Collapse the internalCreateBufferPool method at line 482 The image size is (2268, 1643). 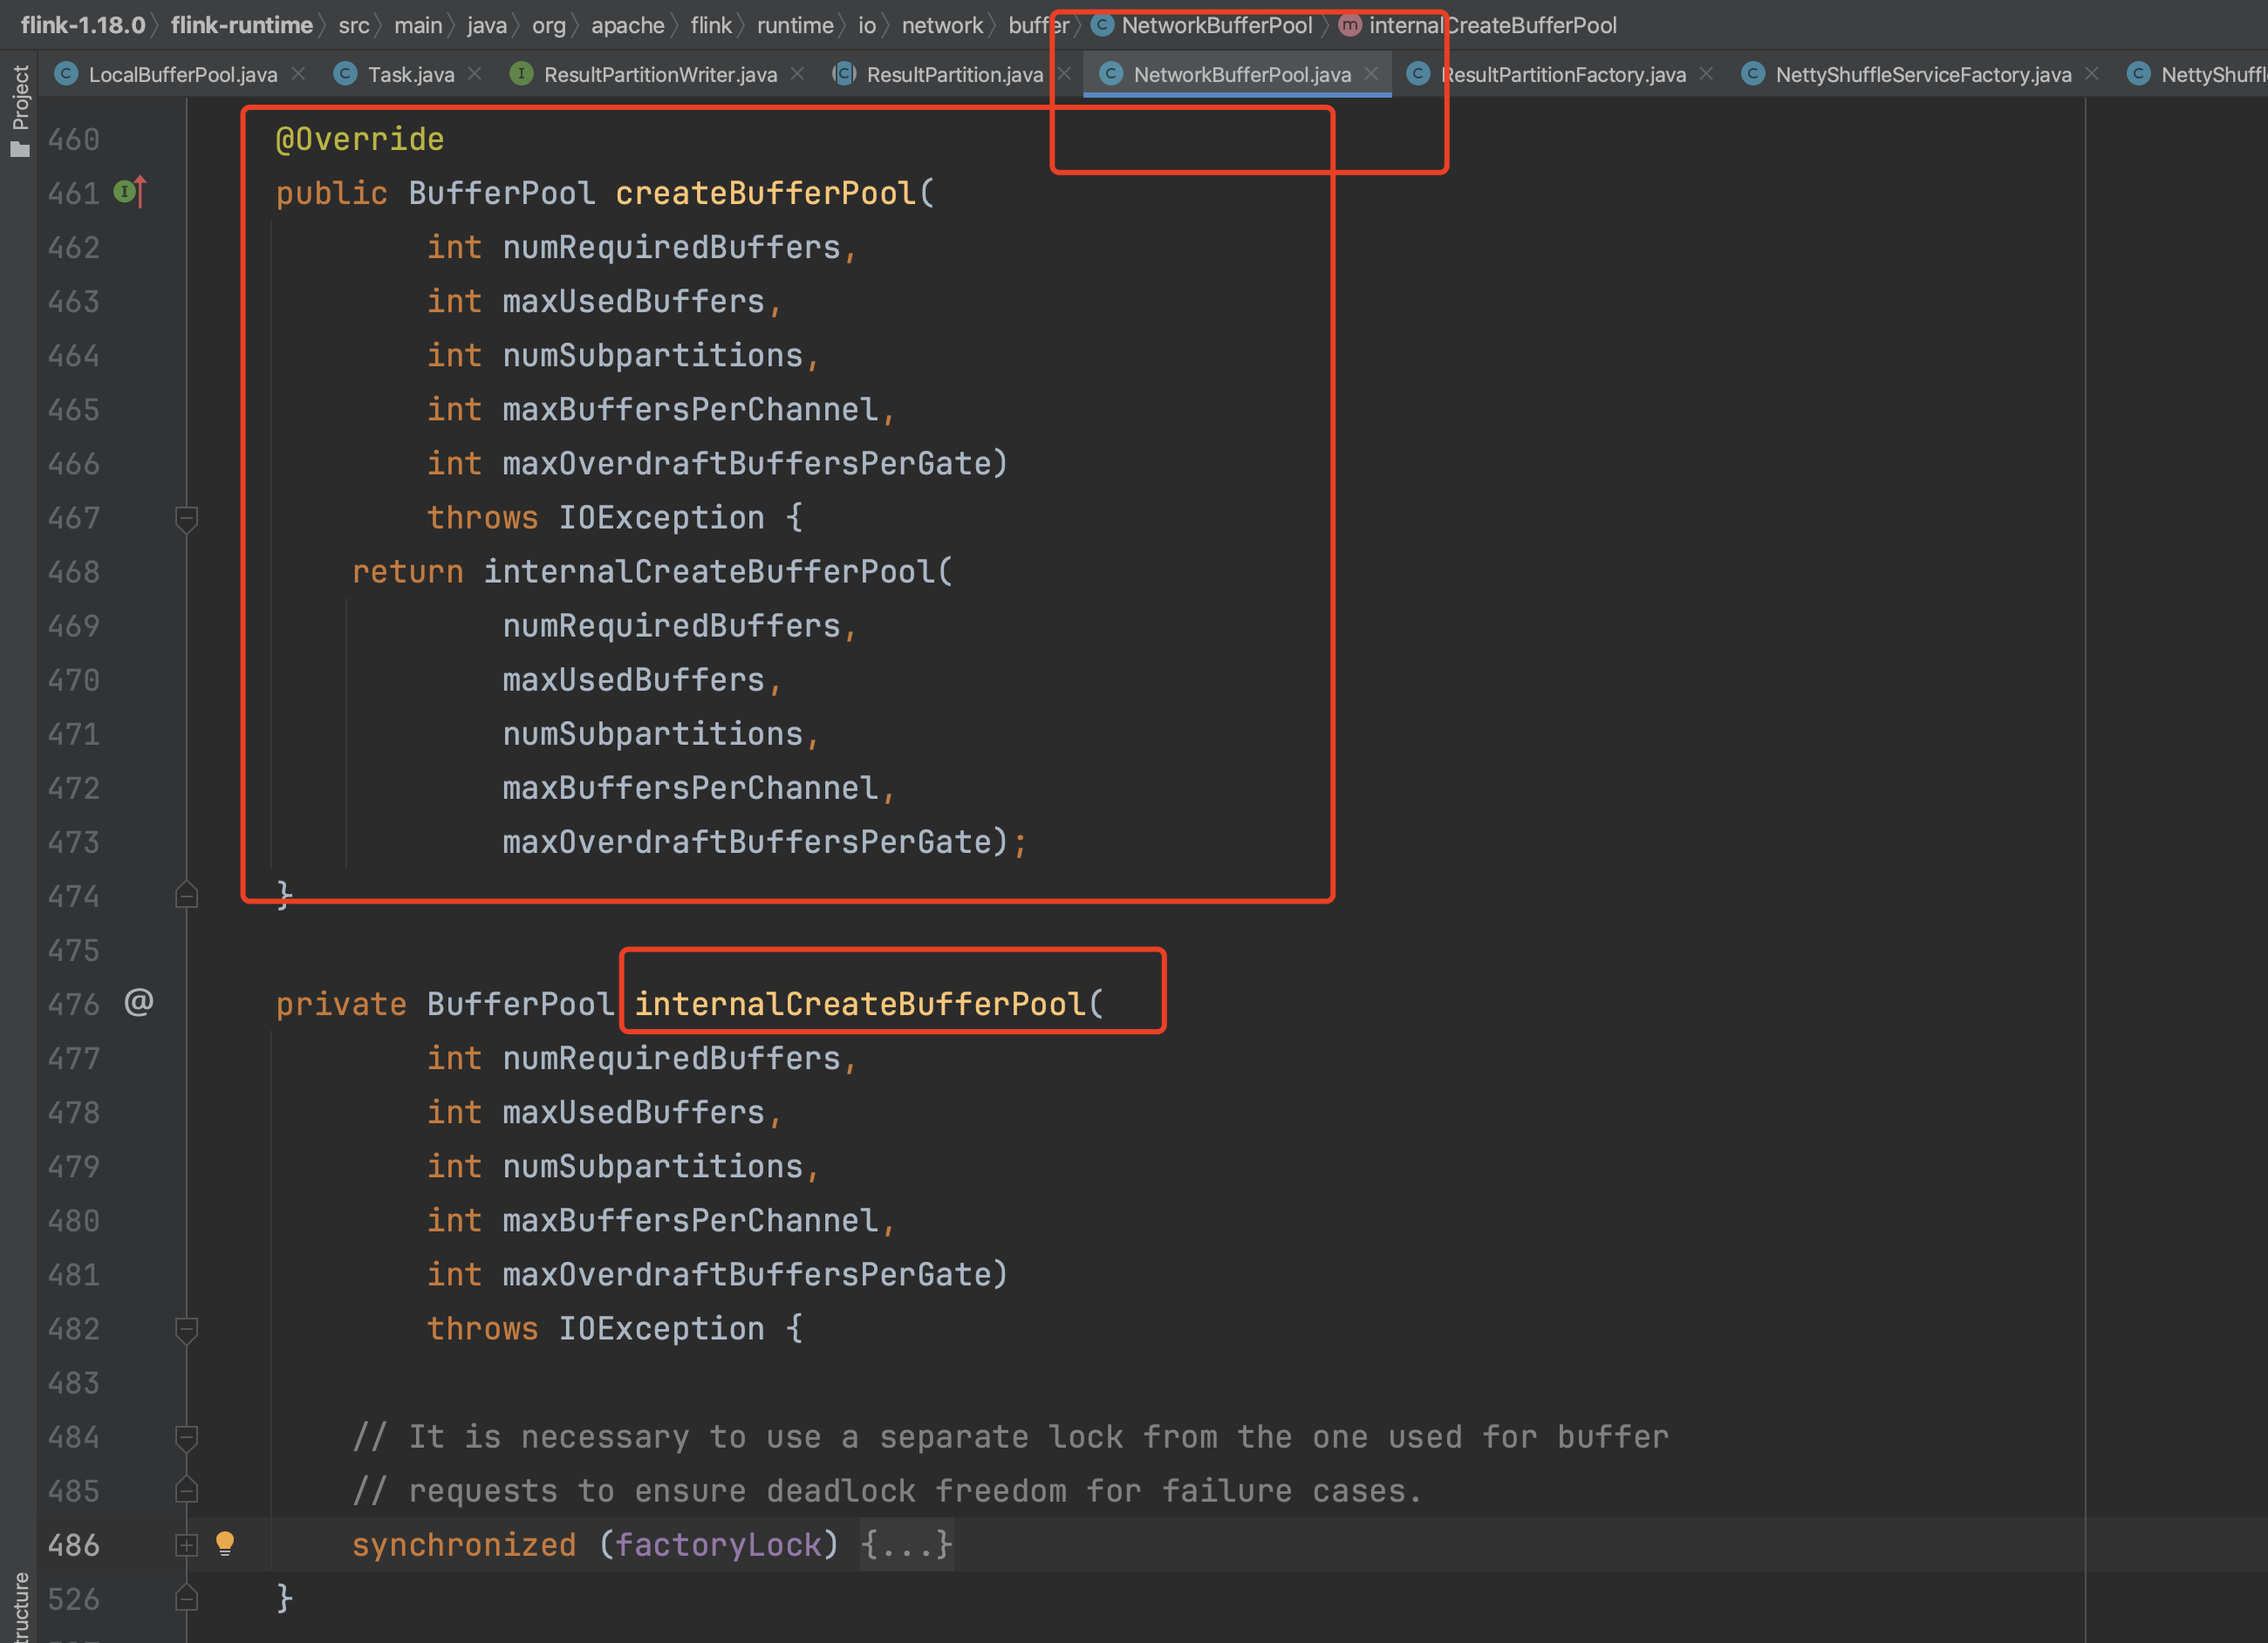pyautogui.click(x=186, y=1329)
